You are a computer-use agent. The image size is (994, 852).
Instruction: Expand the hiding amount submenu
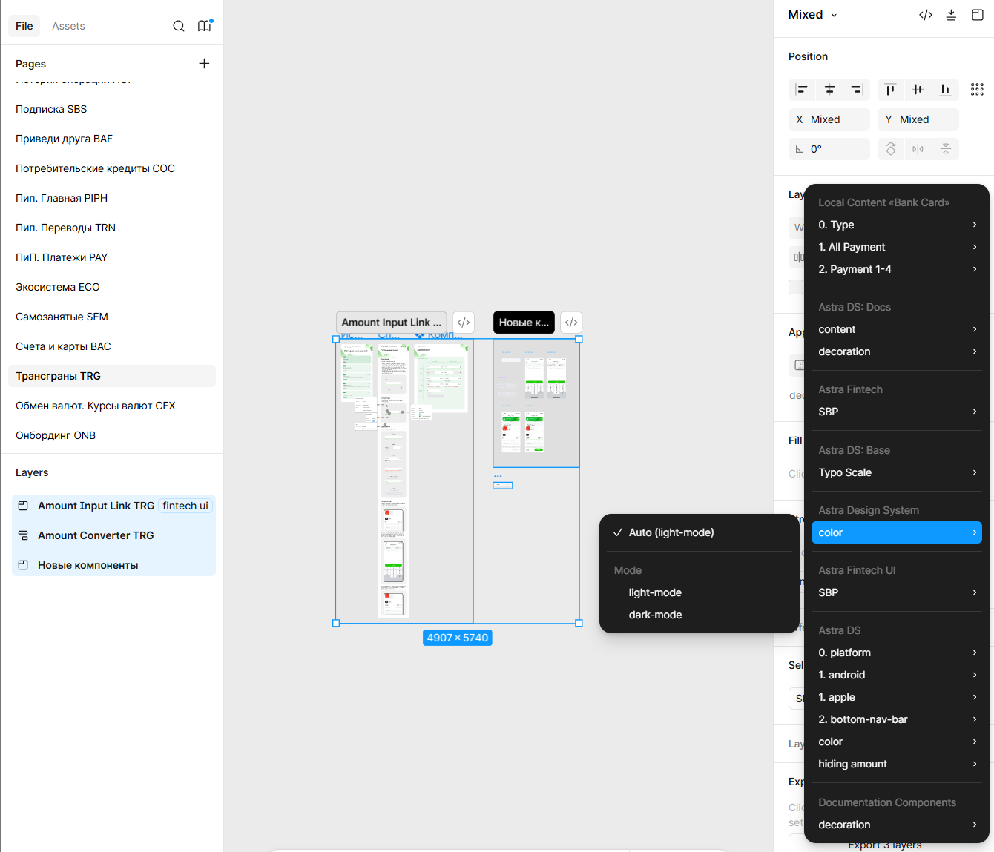coord(897,764)
